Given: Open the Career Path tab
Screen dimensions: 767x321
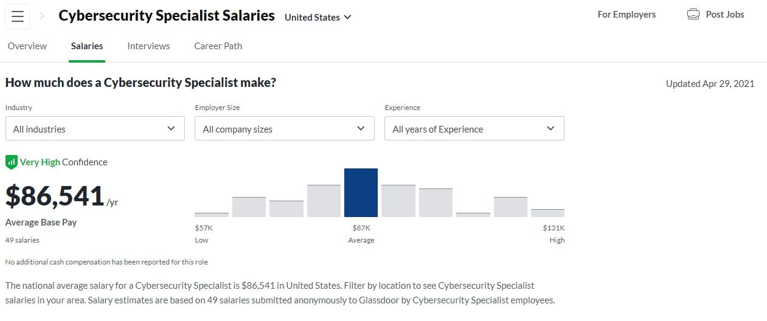Looking at the screenshot, I should [218, 46].
